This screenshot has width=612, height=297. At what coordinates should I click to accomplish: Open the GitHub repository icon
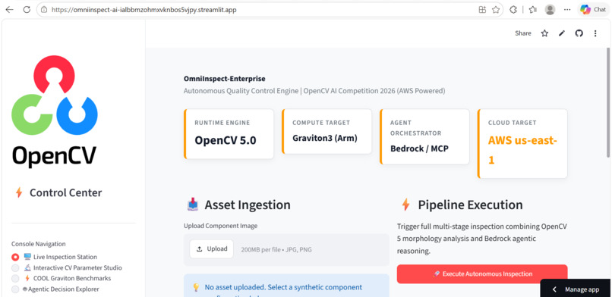pyautogui.click(x=579, y=33)
